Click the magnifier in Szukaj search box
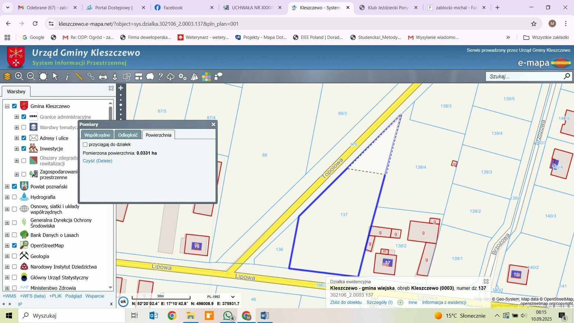The image size is (574, 323). coord(567,76)
